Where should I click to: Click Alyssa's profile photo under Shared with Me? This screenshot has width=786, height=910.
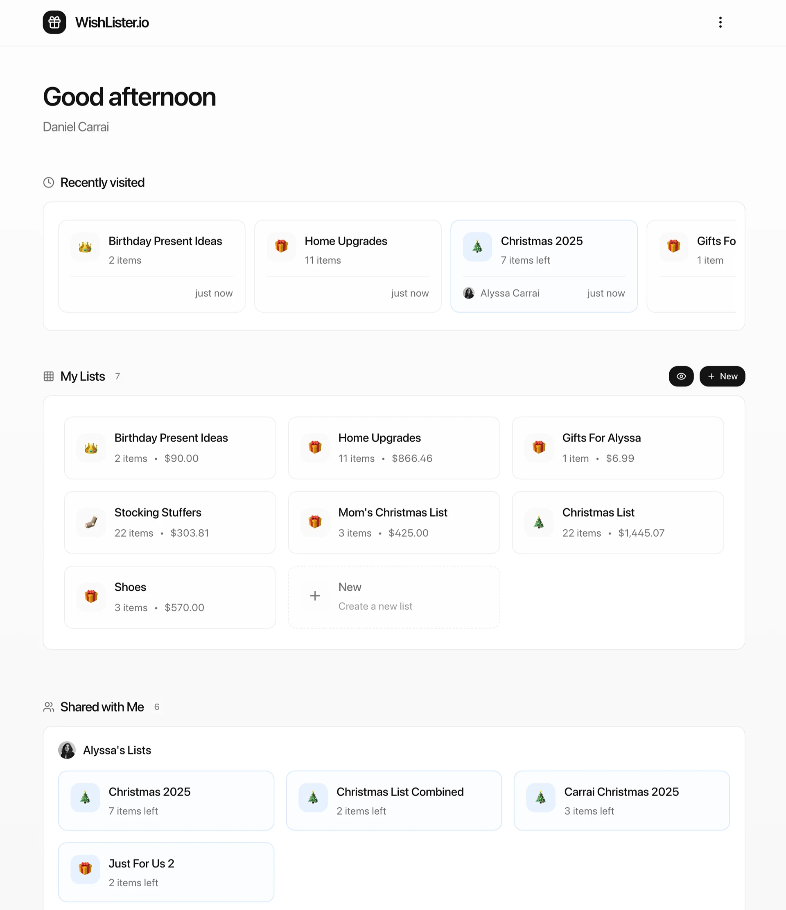(67, 750)
